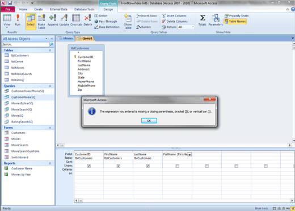The height and width of the screenshot is (211, 295).
Task: Click the table pane horizontal scrollbar
Action: (174, 145)
